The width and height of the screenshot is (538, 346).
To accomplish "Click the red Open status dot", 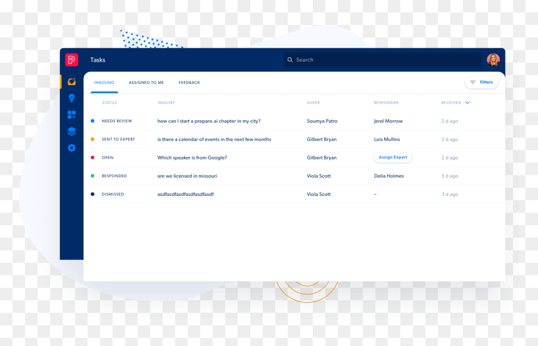I will [93, 158].
